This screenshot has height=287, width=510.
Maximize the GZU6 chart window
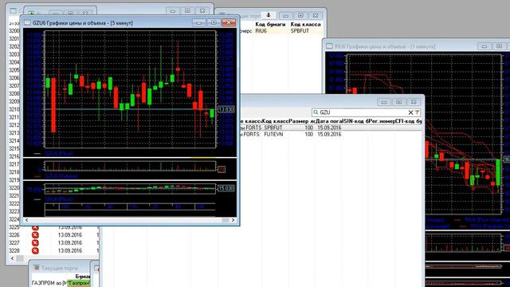[x=214, y=22]
